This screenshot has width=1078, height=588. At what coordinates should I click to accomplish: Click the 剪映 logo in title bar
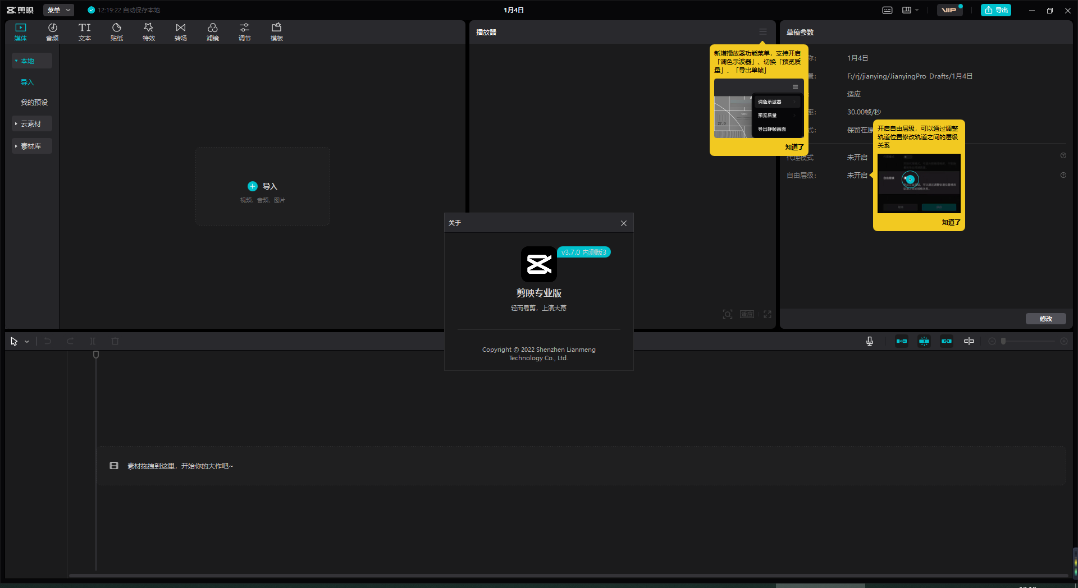(x=20, y=10)
